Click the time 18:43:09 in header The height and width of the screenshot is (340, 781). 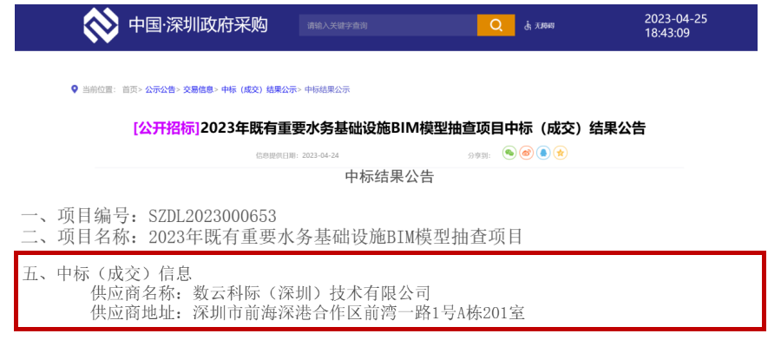click(667, 33)
